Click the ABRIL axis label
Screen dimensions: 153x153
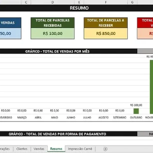[38, 117]
